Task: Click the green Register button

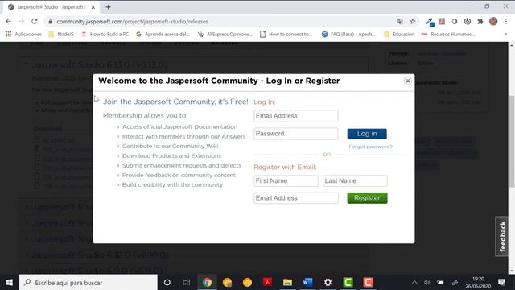Action: [367, 198]
